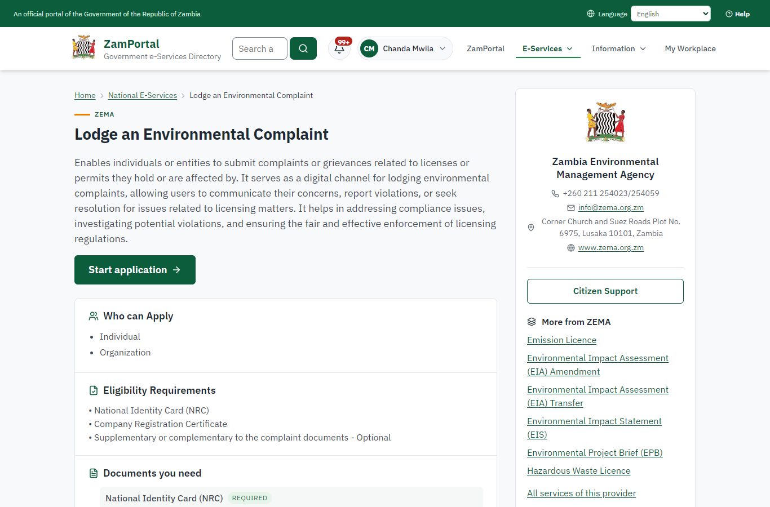Click the REQUIRED badge on NRC document
This screenshot has height=507, width=770.
tap(250, 498)
